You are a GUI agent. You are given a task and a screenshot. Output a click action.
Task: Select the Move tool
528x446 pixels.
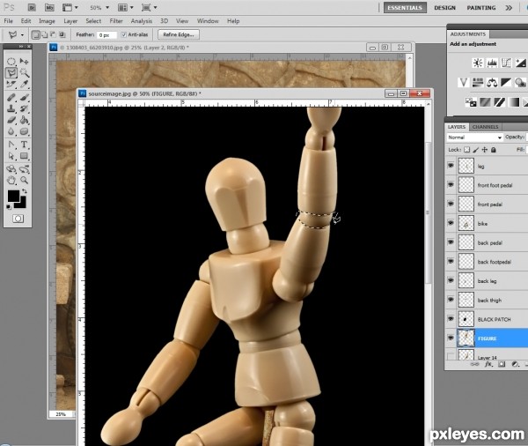point(25,61)
